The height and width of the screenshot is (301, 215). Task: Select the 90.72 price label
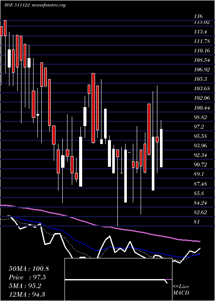(x=200, y=165)
